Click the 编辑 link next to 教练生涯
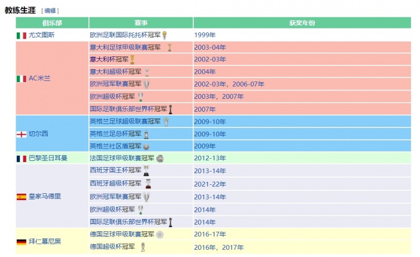This screenshot has width=420, height=257. click(x=50, y=11)
